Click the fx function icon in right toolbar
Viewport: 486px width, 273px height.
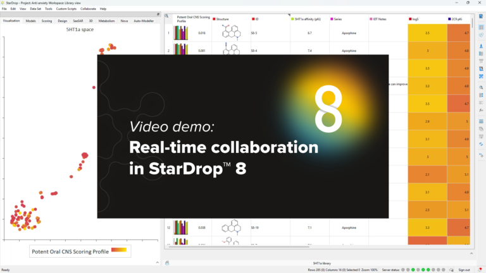481,110
